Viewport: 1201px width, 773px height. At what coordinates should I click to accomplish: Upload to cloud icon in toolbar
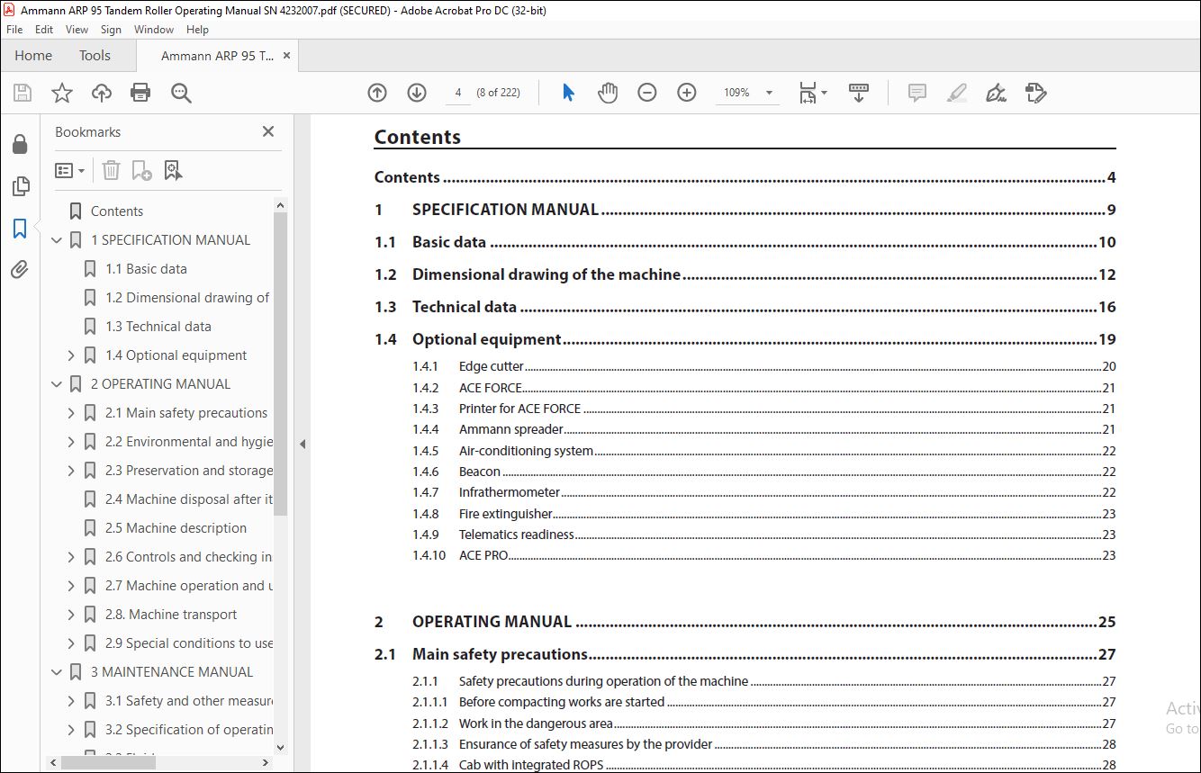102,93
